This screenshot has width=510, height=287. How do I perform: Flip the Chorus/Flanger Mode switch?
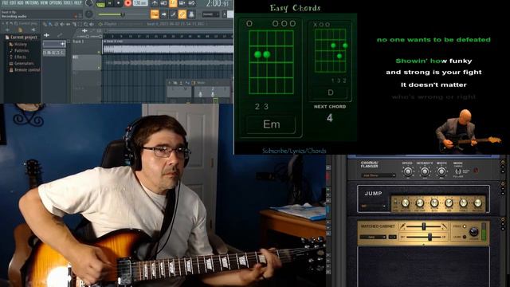coord(458,171)
